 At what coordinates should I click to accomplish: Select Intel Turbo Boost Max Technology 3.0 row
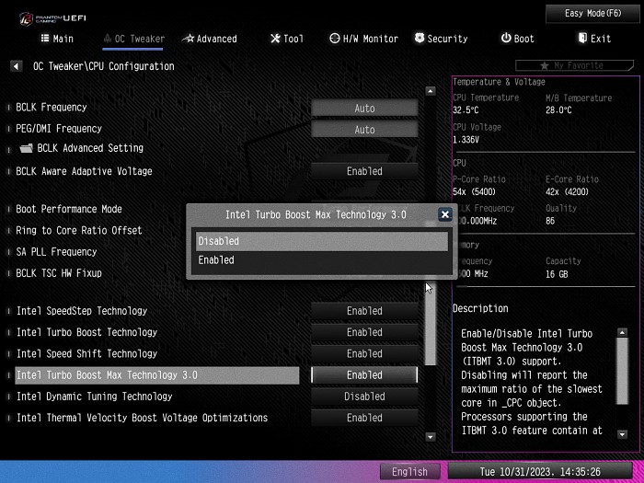pyautogui.click(x=157, y=375)
